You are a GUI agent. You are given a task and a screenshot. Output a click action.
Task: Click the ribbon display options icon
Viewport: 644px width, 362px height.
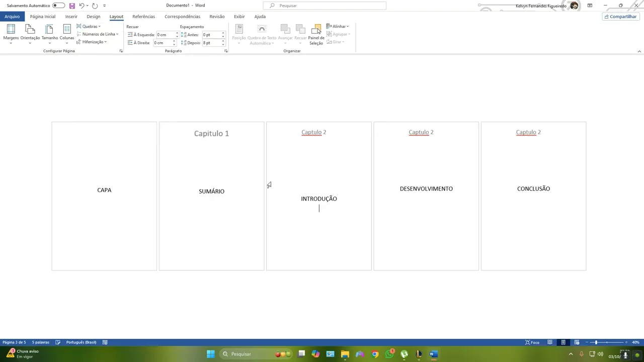[x=590, y=6]
